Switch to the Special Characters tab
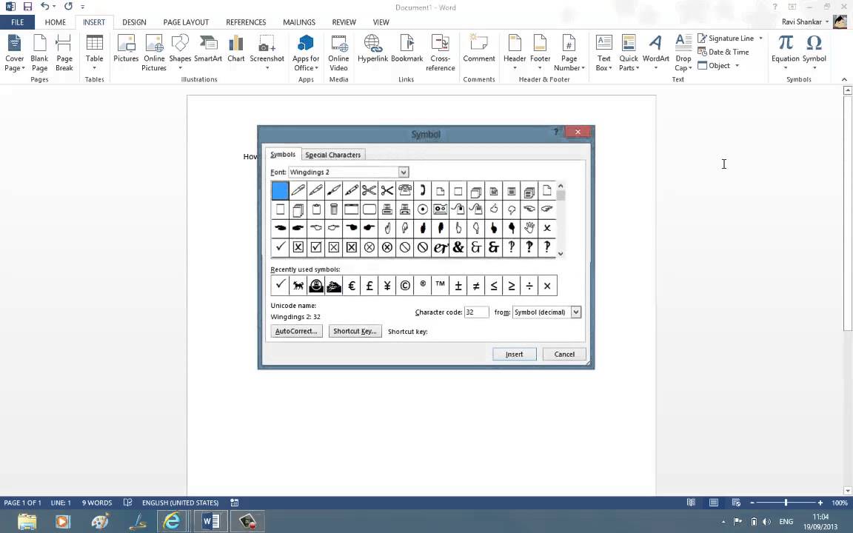Image resolution: width=853 pixels, height=533 pixels. [332, 155]
